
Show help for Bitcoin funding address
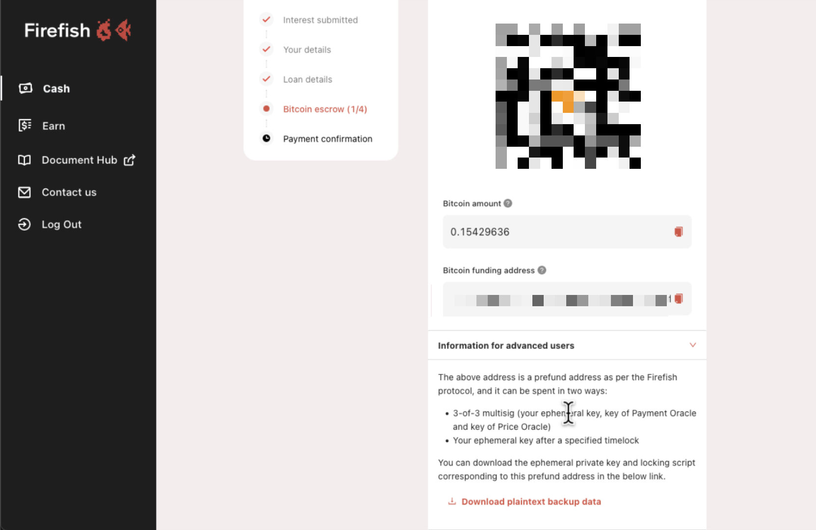coord(542,270)
